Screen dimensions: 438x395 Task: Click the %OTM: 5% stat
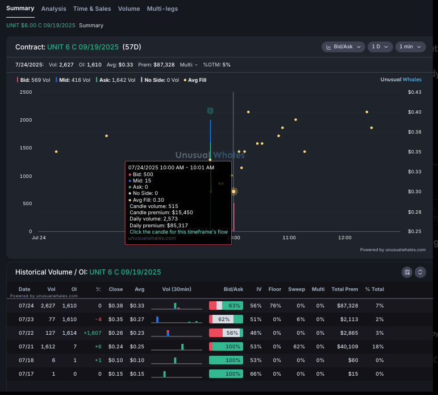tap(217, 65)
